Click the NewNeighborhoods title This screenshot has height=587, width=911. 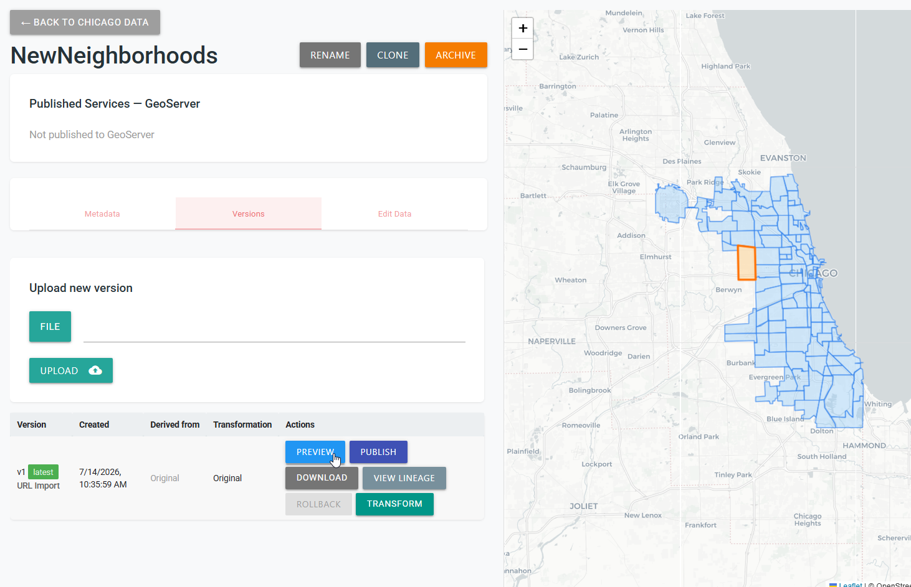point(114,55)
